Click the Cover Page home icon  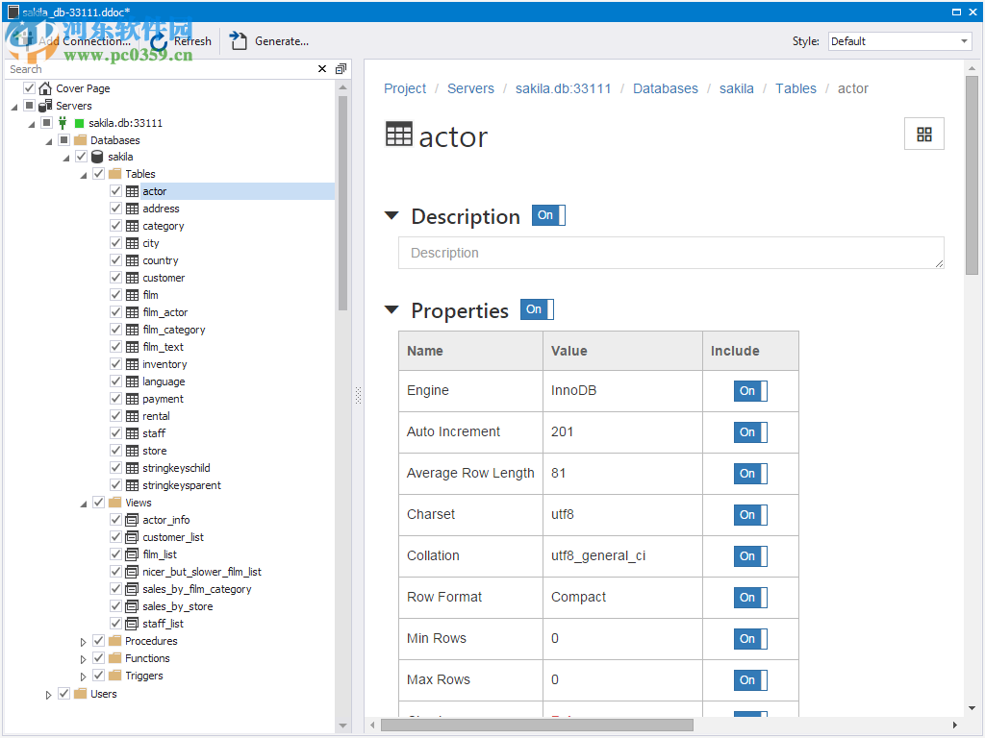pyautogui.click(x=44, y=87)
